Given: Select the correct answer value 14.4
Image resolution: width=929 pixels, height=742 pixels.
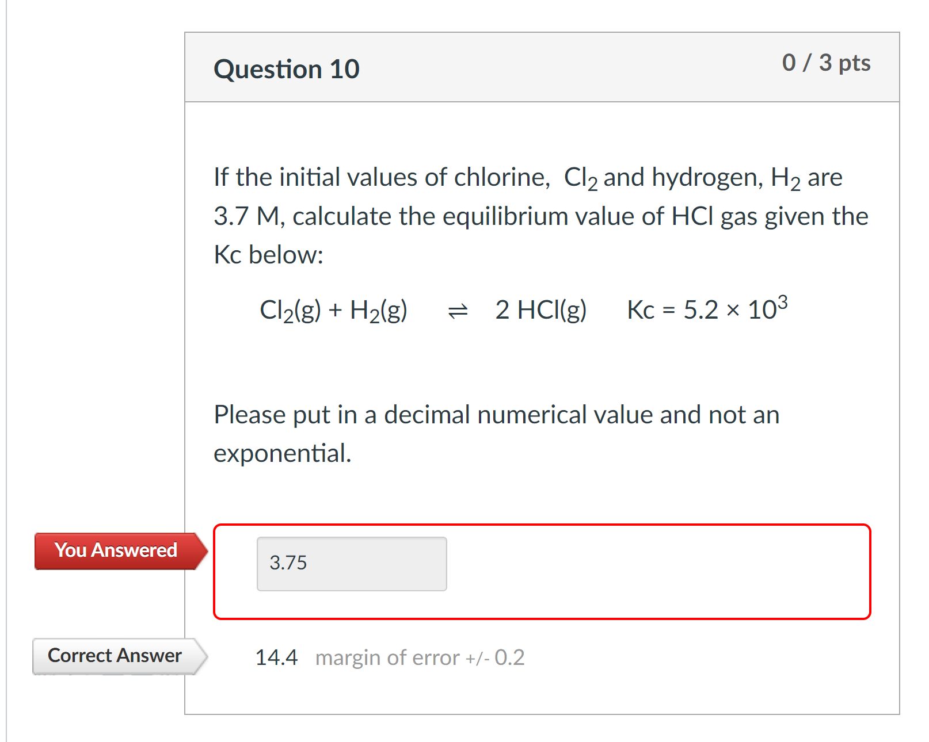Looking at the screenshot, I should [276, 657].
